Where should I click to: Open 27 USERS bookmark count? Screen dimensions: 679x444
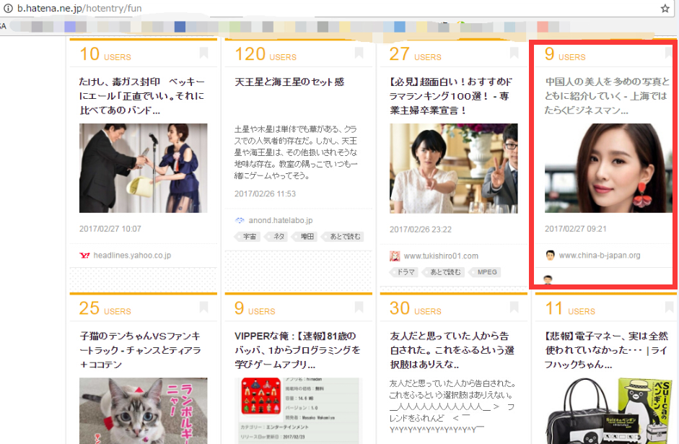(416, 54)
